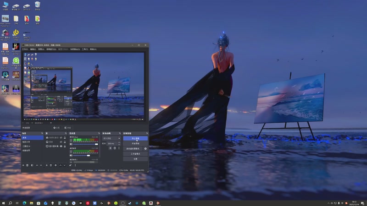Open the File (F) menu
Viewport: 367px width, 206px height.
(x=25, y=49)
